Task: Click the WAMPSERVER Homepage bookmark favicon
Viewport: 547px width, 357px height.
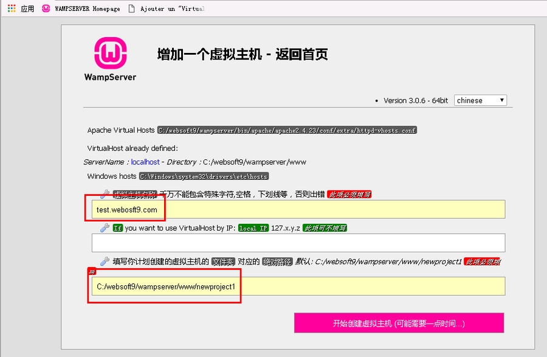Action: [x=46, y=9]
